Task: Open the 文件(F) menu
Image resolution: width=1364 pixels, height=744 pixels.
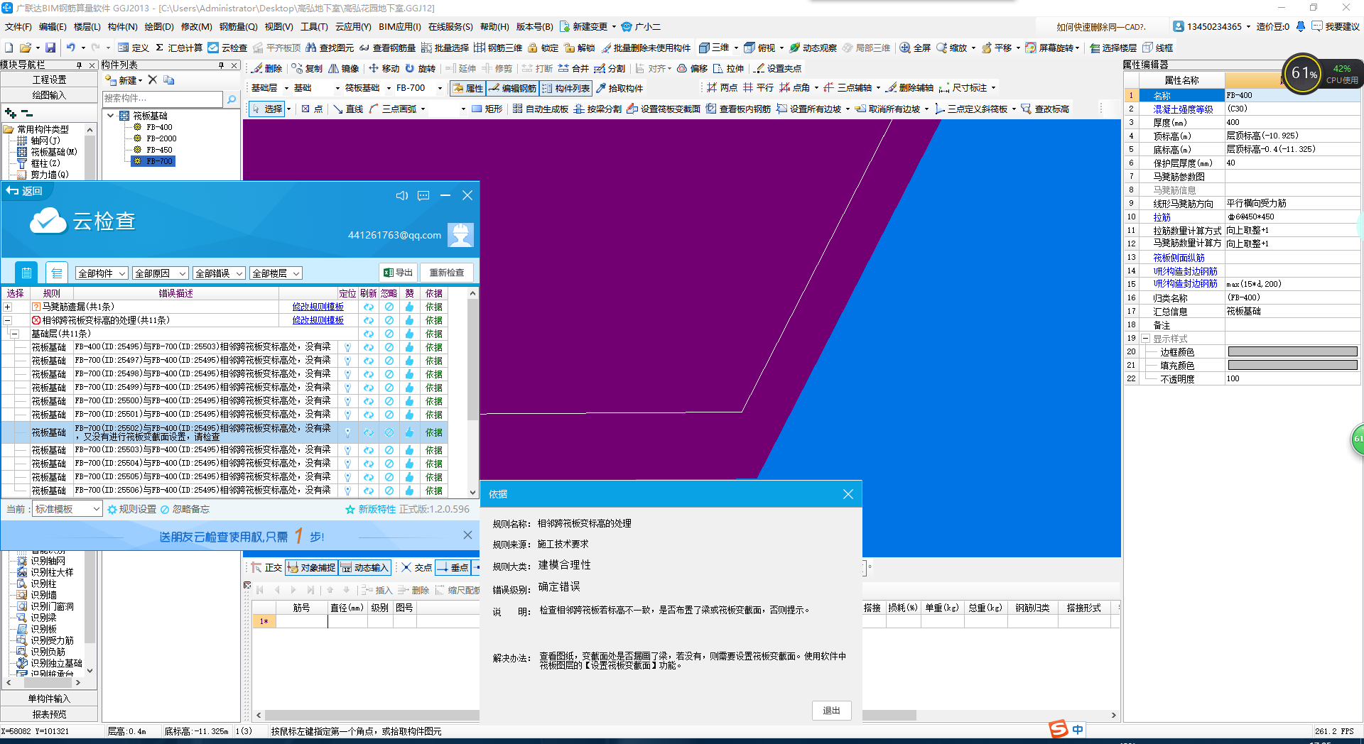Action: coord(18,27)
